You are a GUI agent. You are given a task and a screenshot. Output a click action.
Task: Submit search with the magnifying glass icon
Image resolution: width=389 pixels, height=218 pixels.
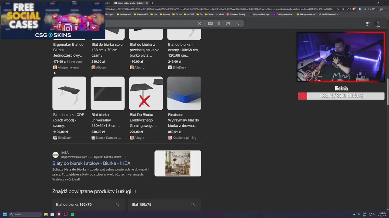pyautogui.click(x=237, y=23)
